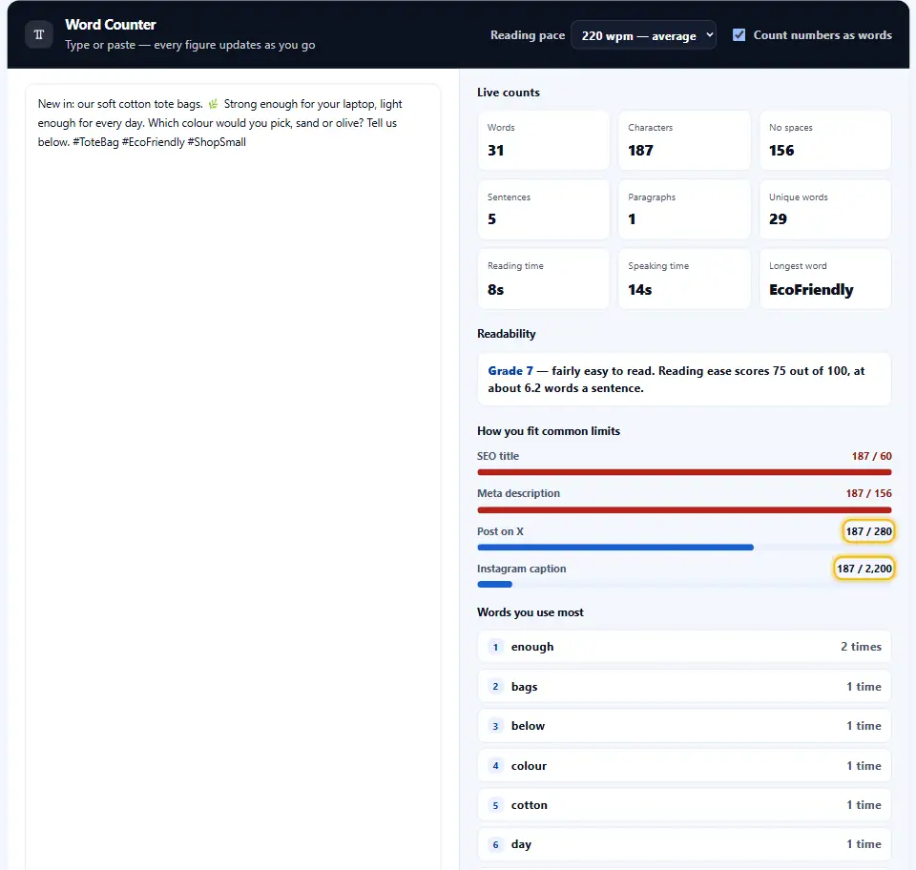Screen dimensions: 916x870
Task: Click the rank 4 badge beside colour
Action: tap(495, 765)
